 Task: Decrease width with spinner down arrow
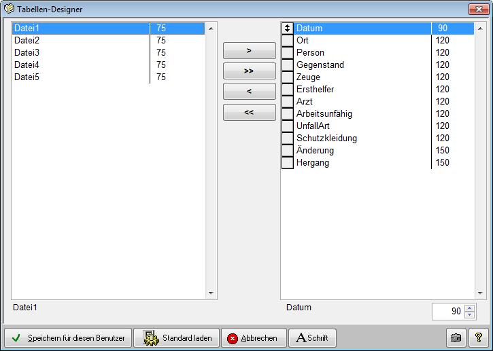click(x=469, y=315)
